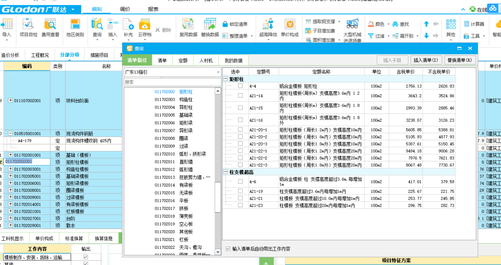Open the 我的数据 tab
This screenshot has height=265, width=501.
point(233,60)
